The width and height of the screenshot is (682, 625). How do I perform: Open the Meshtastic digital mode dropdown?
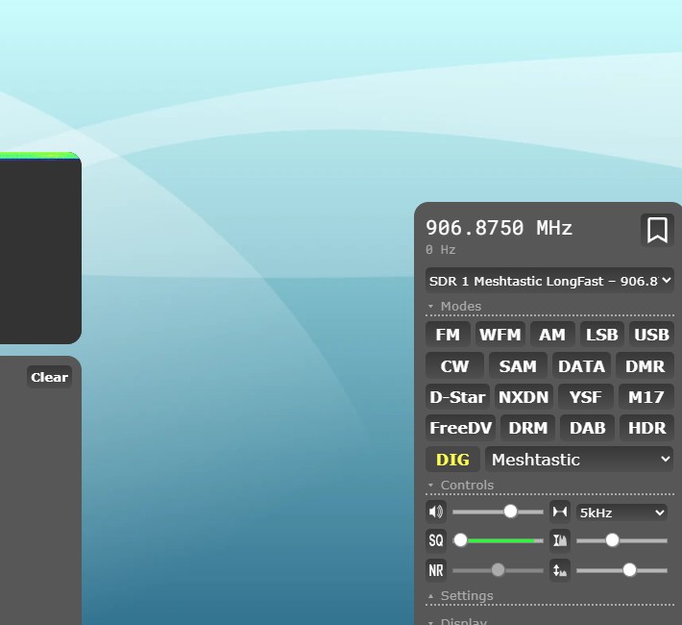(x=579, y=460)
